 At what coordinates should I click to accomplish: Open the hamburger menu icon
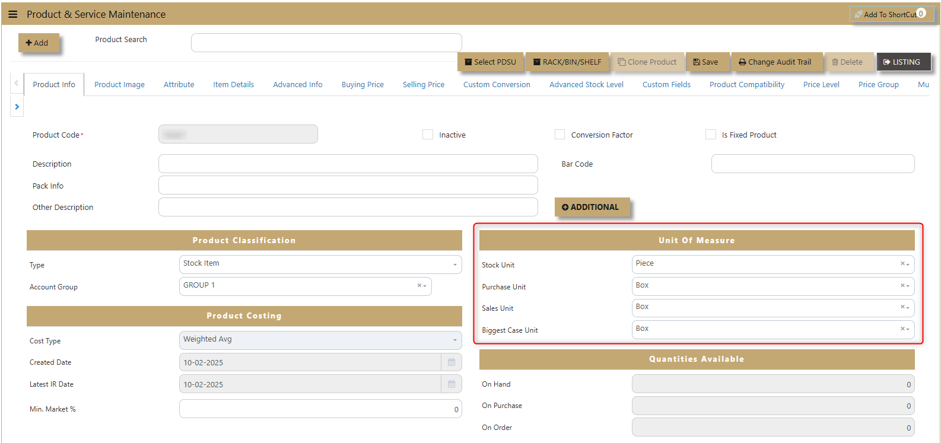[12, 14]
